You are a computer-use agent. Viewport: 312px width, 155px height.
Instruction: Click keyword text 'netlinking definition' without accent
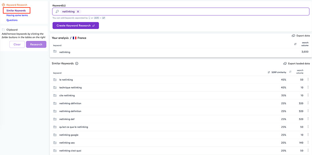[70, 111]
